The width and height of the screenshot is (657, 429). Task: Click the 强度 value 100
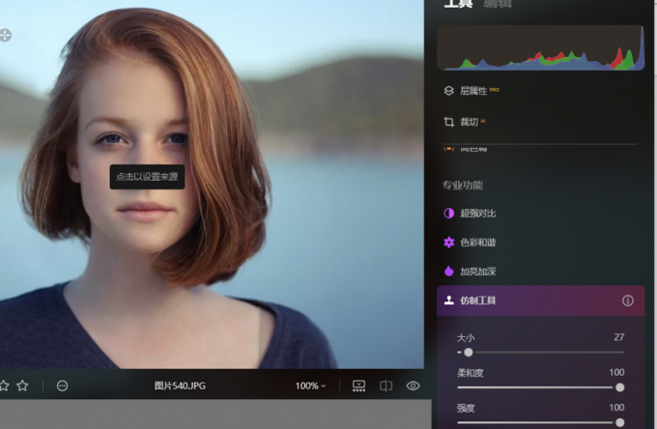(616, 408)
